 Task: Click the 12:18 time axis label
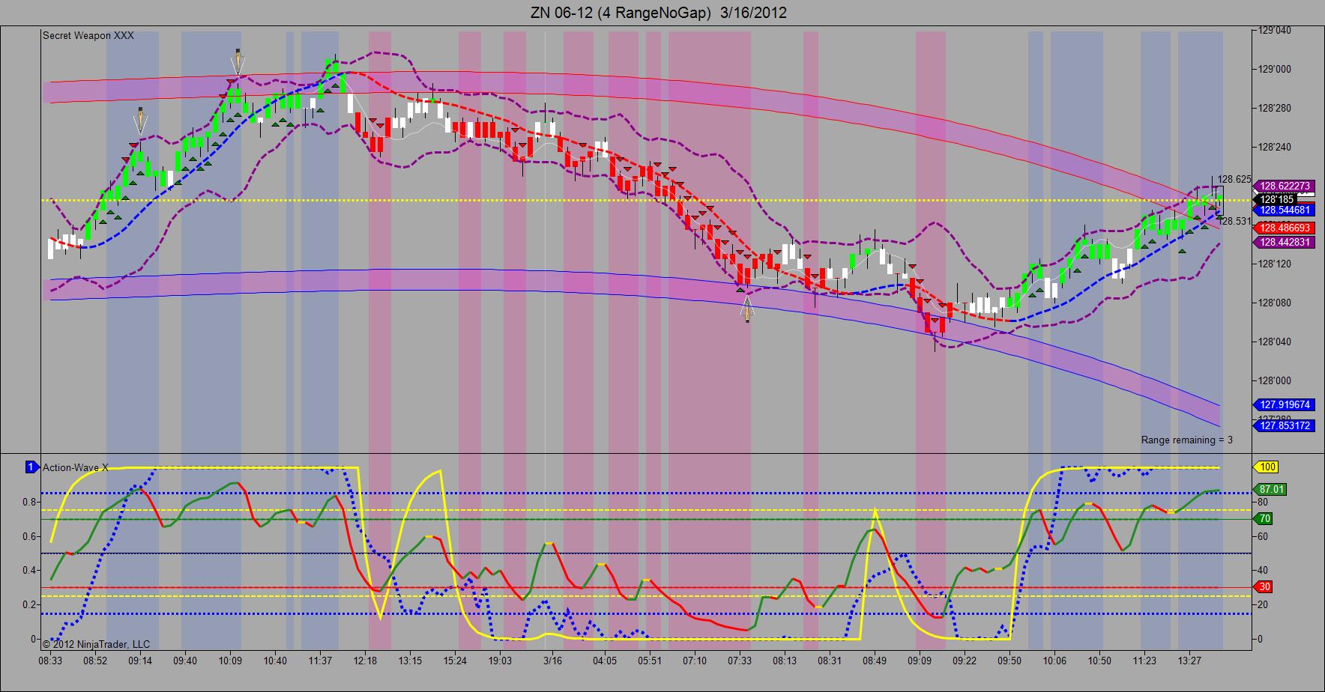[365, 661]
